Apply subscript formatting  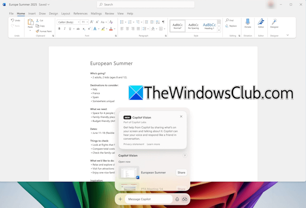83,29
